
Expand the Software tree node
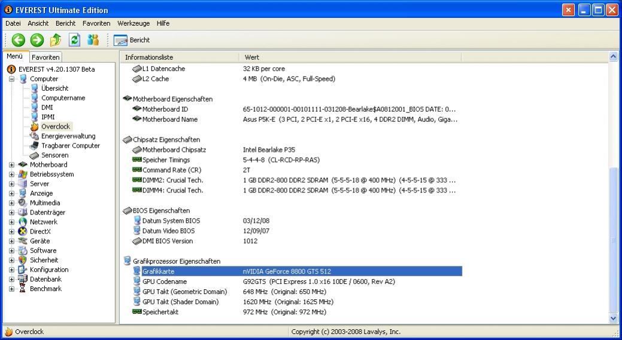pyautogui.click(x=11, y=250)
